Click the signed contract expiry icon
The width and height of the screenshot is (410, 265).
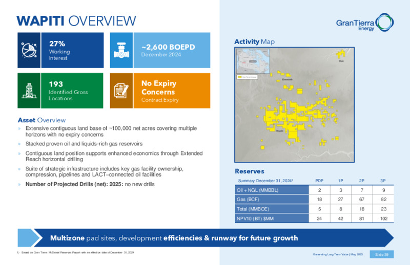(121, 91)
